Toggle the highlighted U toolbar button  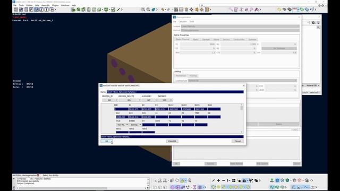point(36,10)
